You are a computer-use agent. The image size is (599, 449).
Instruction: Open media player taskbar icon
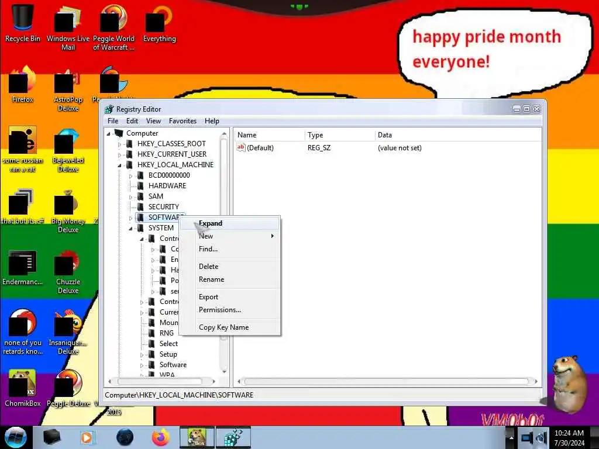[x=87, y=437]
